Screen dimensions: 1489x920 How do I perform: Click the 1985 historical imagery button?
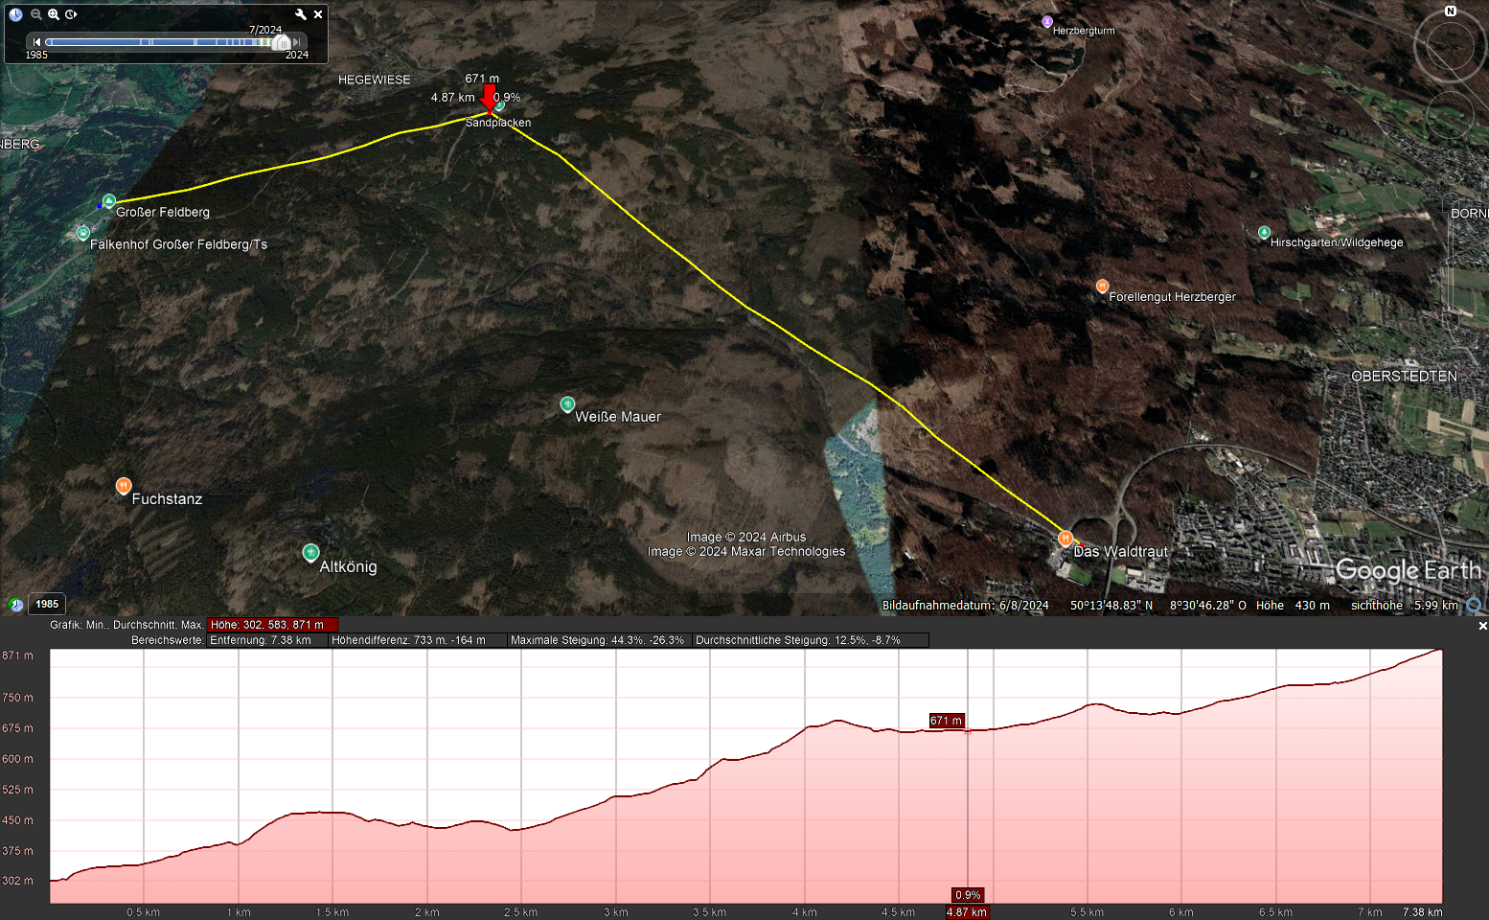tap(47, 604)
